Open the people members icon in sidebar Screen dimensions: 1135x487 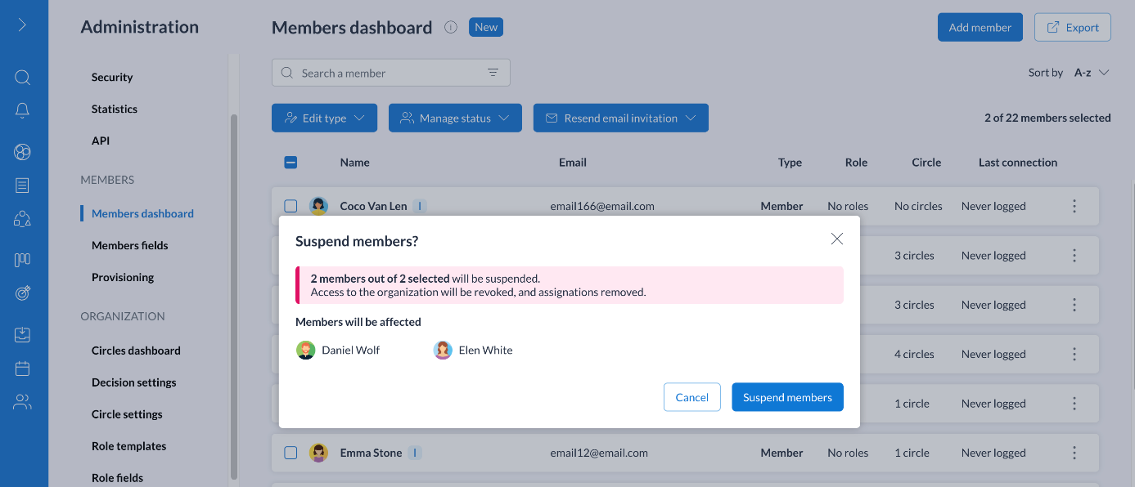click(x=22, y=401)
